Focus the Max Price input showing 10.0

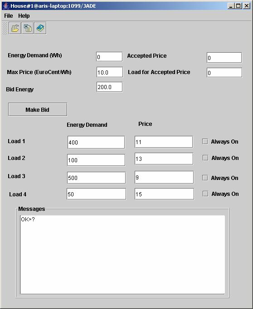point(110,72)
